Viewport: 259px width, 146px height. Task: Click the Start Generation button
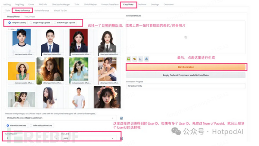pos(186,67)
